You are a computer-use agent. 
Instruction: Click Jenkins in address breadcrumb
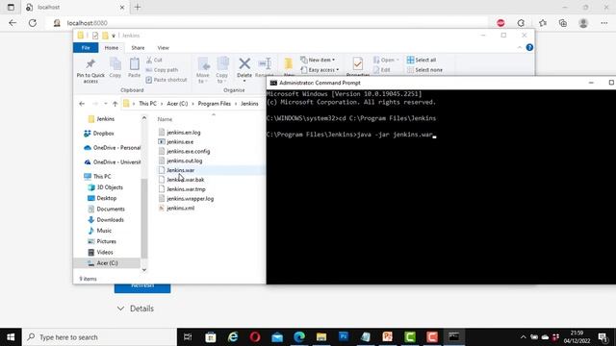click(249, 104)
